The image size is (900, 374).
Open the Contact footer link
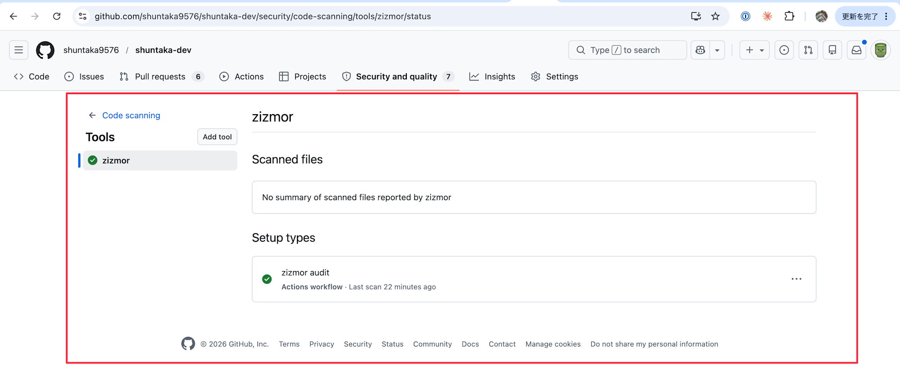tap(502, 344)
